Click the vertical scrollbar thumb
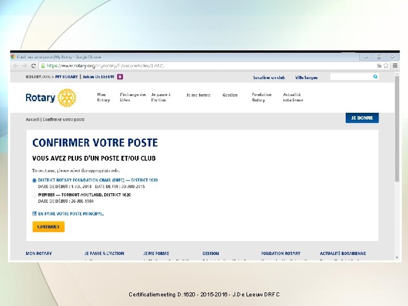Image resolution: width=408 pixels, height=306 pixels. click(x=397, y=129)
